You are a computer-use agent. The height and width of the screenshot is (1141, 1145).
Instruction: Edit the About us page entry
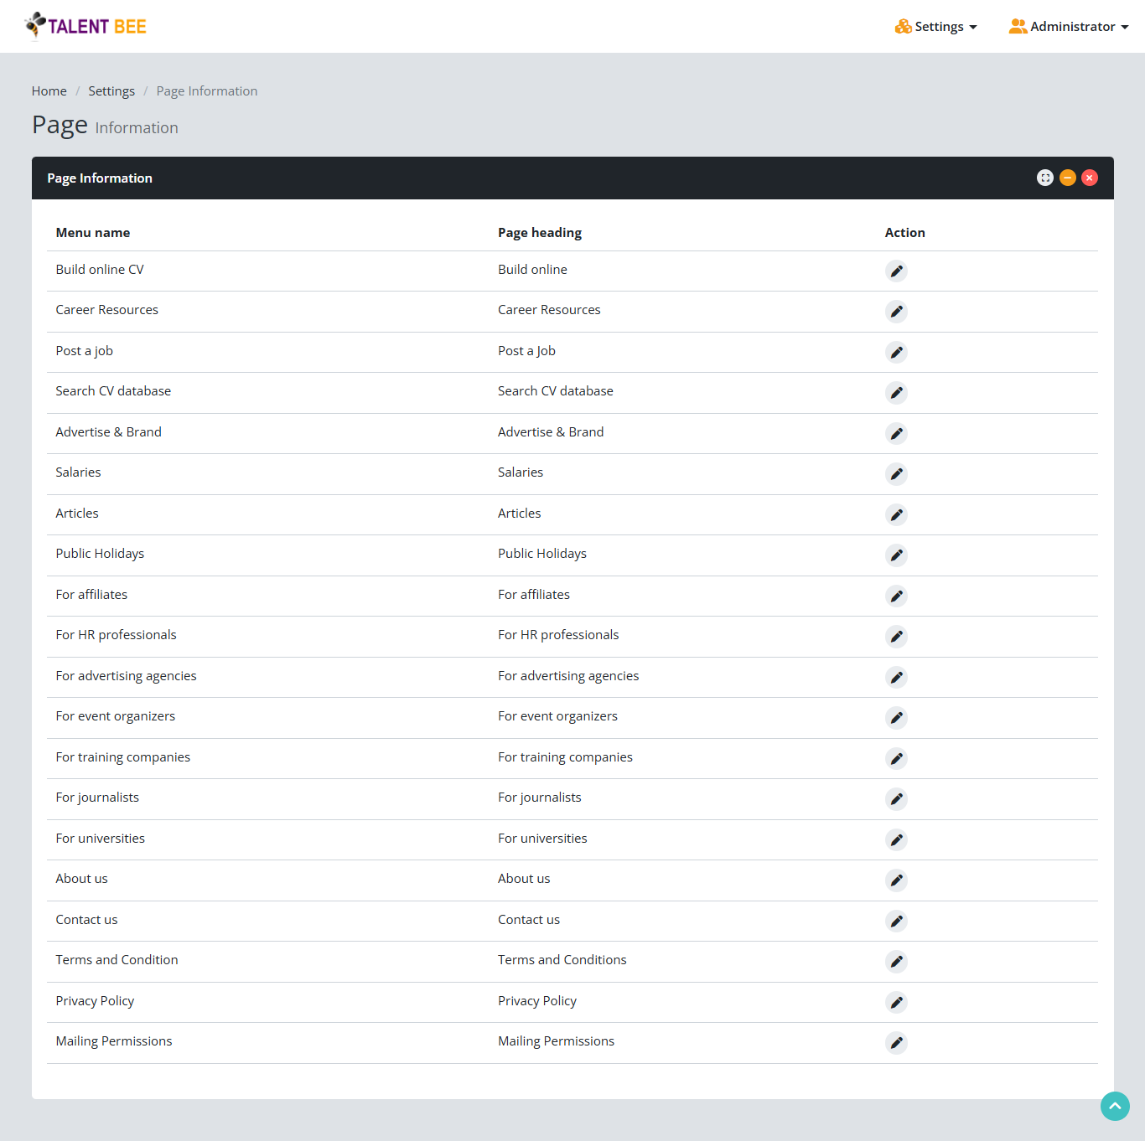click(x=896, y=880)
